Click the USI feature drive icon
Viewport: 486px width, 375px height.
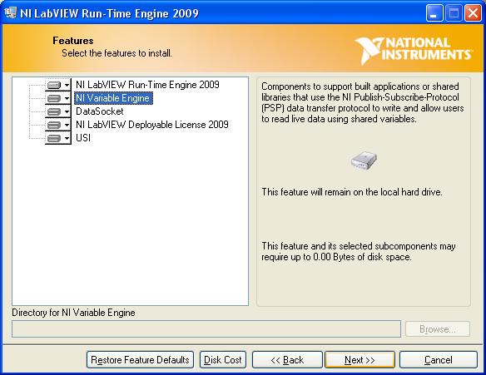coord(54,138)
